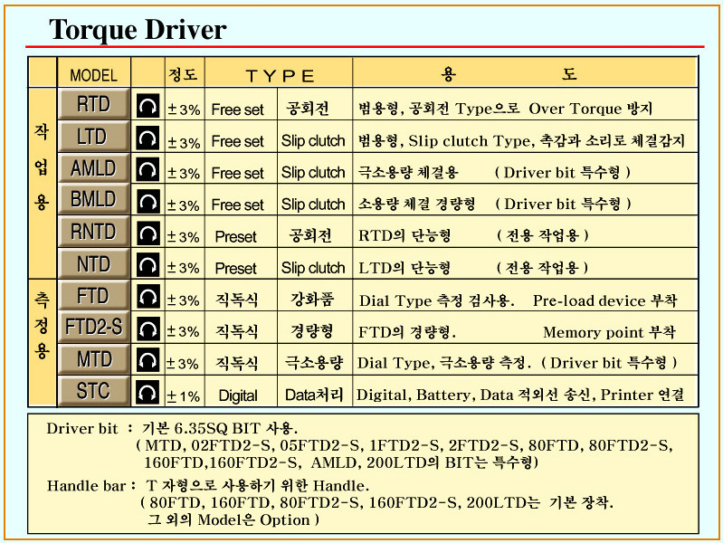This screenshot has height=543, width=723.
Task: Click the NTD model button
Action: (x=93, y=264)
